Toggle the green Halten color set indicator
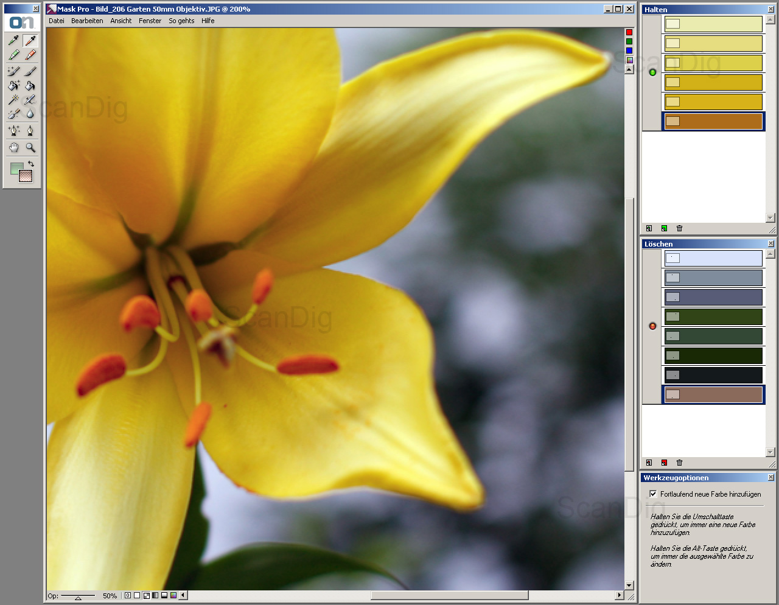 click(652, 72)
